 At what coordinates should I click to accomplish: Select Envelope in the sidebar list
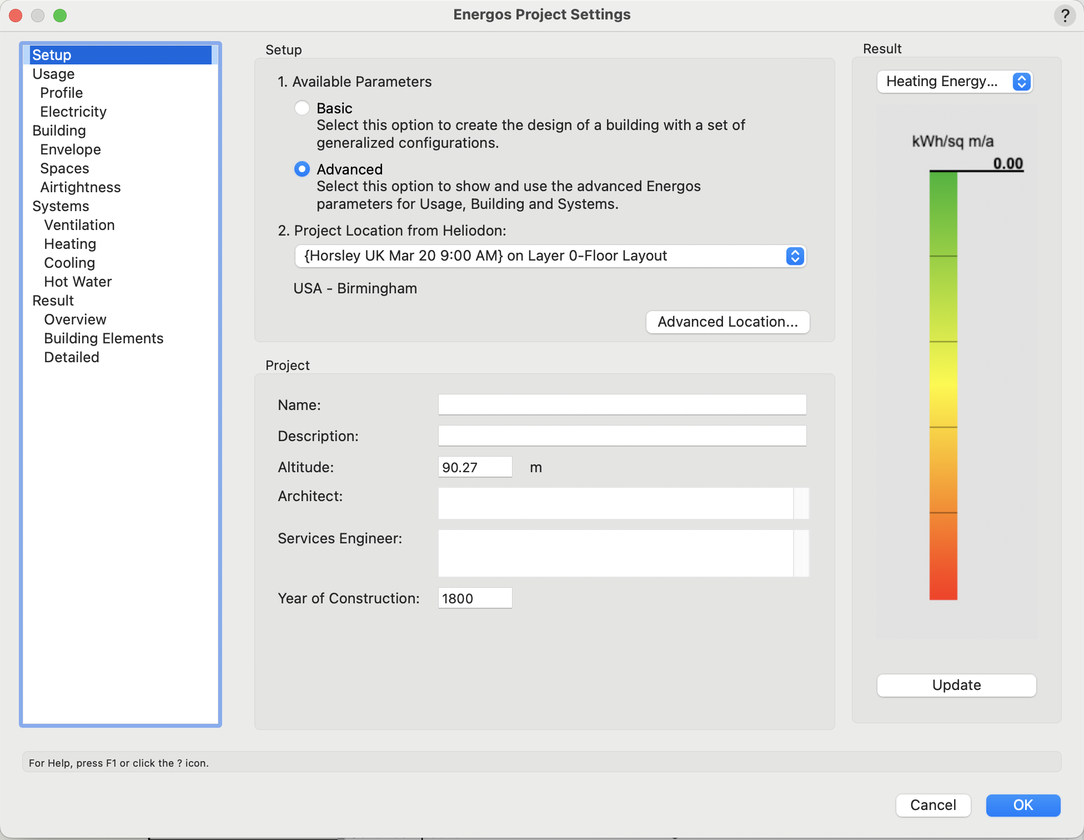pos(71,149)
